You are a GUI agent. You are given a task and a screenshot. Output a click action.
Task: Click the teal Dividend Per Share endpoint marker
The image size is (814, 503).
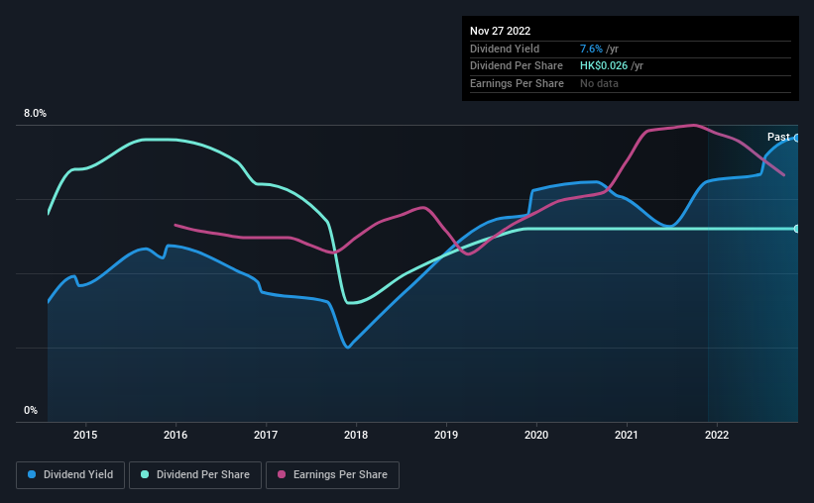tap(796, 229)
